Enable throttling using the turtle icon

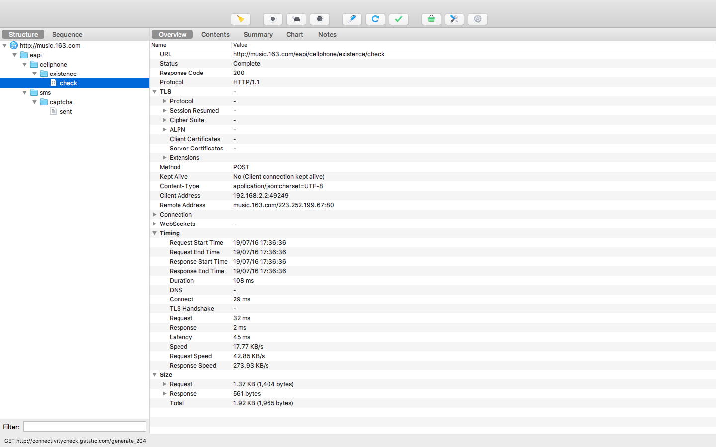pos(296,19)
